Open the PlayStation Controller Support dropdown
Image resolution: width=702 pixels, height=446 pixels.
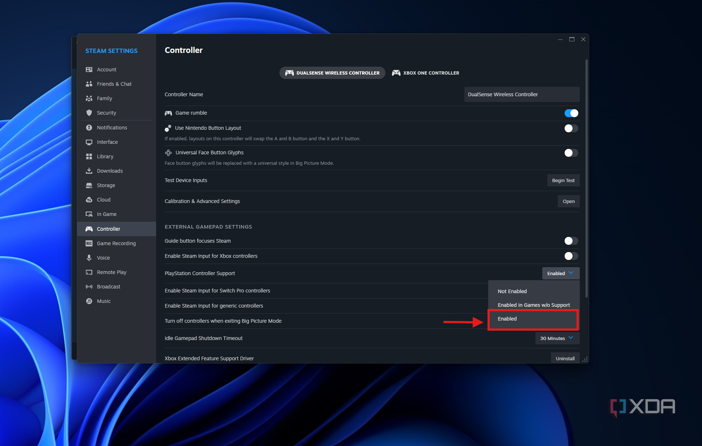pyautogui.click(x=560, y=273)
